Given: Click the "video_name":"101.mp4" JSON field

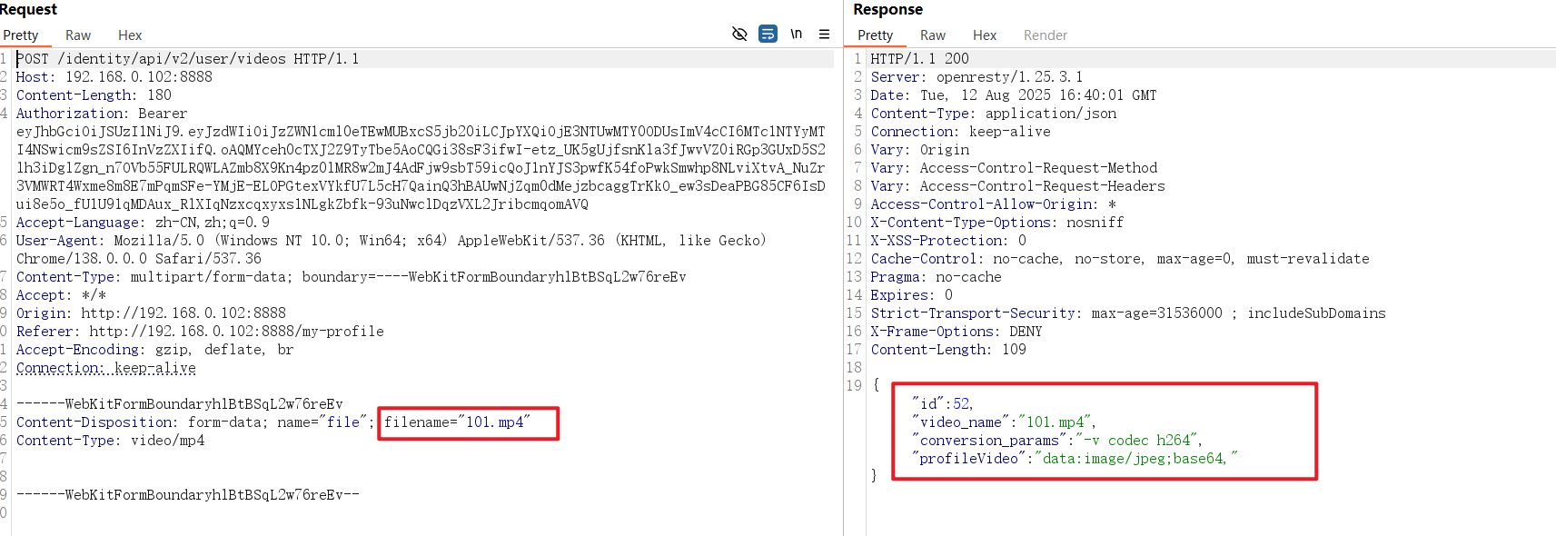Looking at the screenshot, I should coord(1004,422).
